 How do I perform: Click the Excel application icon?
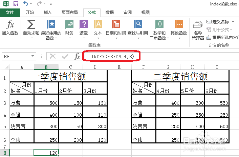6,3
